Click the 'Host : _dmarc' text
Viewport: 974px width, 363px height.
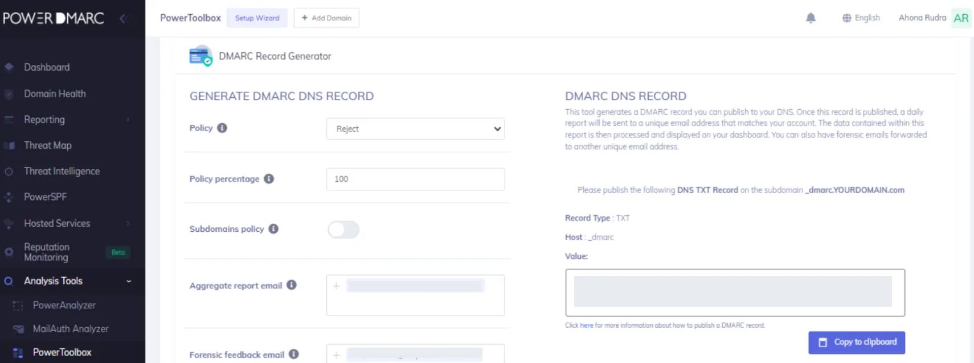tap(589, 237)
